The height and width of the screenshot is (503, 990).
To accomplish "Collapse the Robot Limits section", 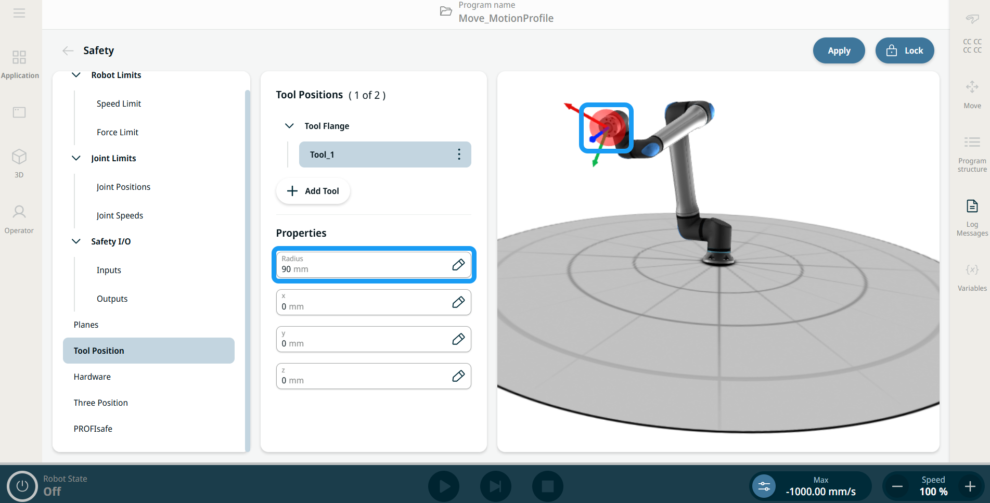I will pyautogui.click(x=76, y=75).
